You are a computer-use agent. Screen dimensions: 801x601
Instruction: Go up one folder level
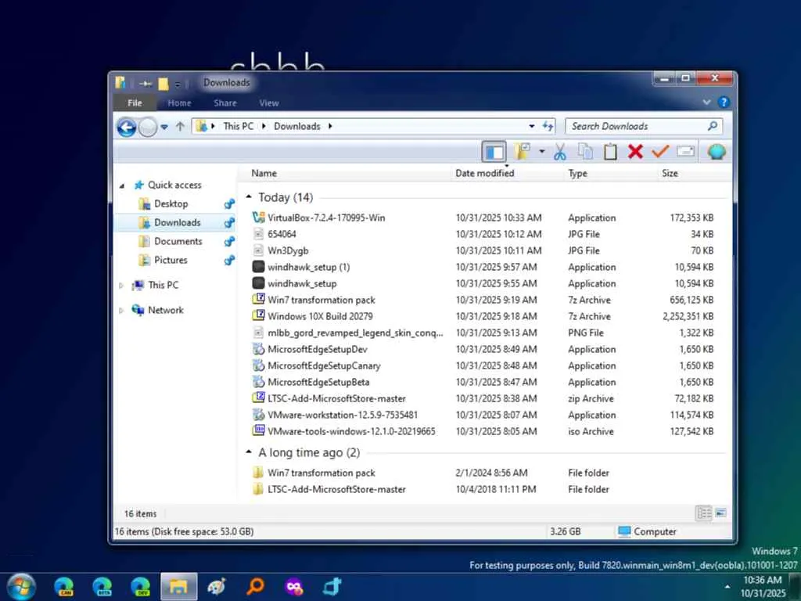180,126
